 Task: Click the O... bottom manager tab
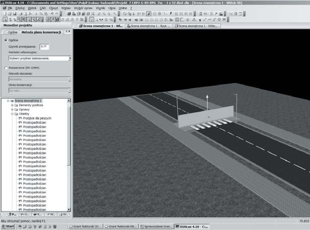pyautogui.click(x=25, y=214)
